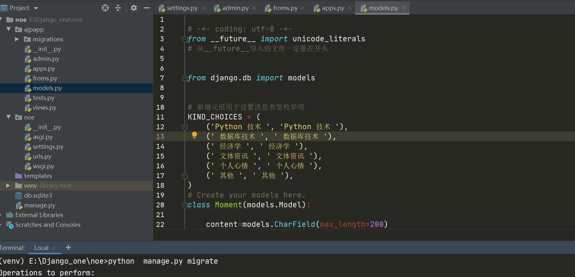Fold KIND_CHOICES tuple at line 12
Screen dimensions: 575x277
pyautogui.click(x=184, y=127)
